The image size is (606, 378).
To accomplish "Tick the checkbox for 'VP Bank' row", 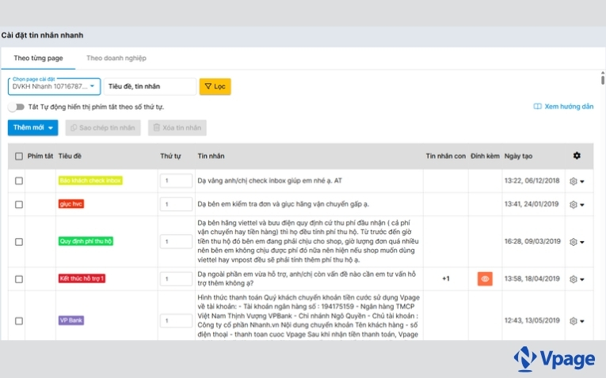I will (19, 320).
